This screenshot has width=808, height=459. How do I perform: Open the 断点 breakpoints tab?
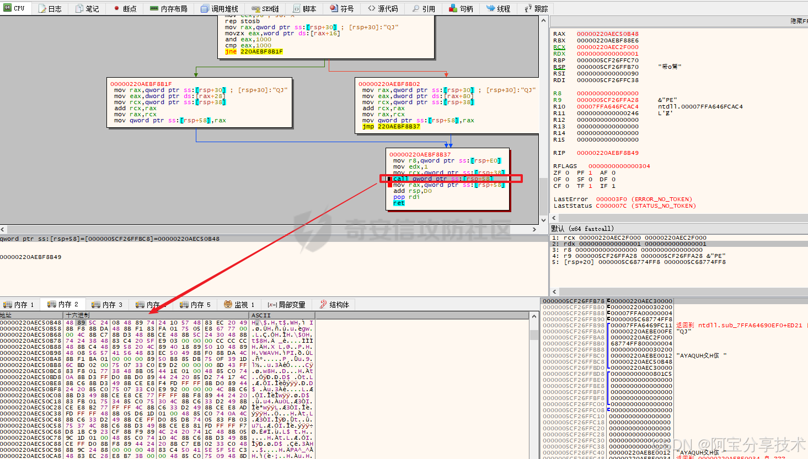point(125,8)
